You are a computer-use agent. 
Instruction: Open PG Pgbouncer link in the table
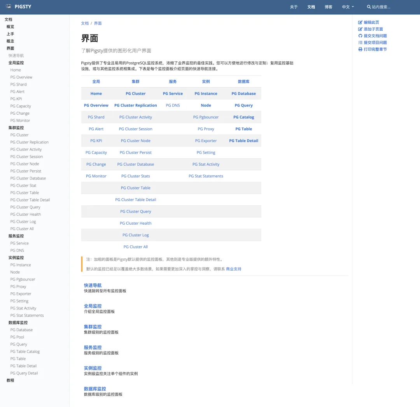pos(206,117)
